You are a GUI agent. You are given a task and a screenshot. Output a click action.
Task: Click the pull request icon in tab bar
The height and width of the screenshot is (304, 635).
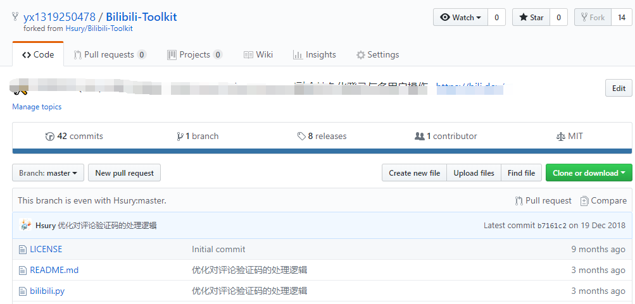coord(77,55)
